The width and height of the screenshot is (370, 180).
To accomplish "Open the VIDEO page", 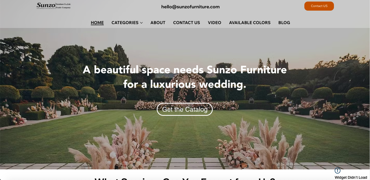I will (215, 23).
